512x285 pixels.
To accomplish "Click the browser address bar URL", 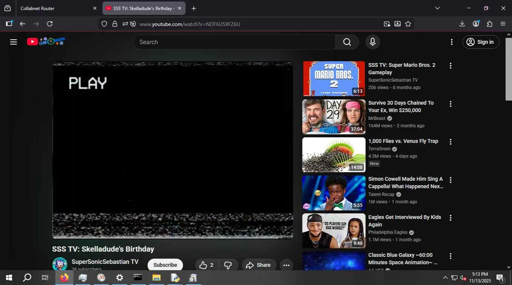I will pyautogui.click(x=190, y=24).
